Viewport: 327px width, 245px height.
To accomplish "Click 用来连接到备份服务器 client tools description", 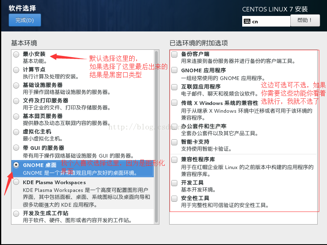I will [x=238, y=61].
